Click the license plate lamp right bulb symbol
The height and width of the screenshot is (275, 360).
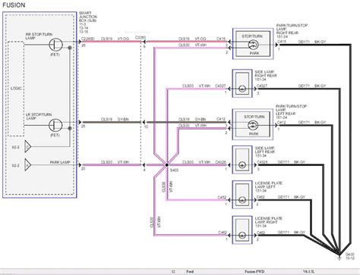(x=242, y=236)
